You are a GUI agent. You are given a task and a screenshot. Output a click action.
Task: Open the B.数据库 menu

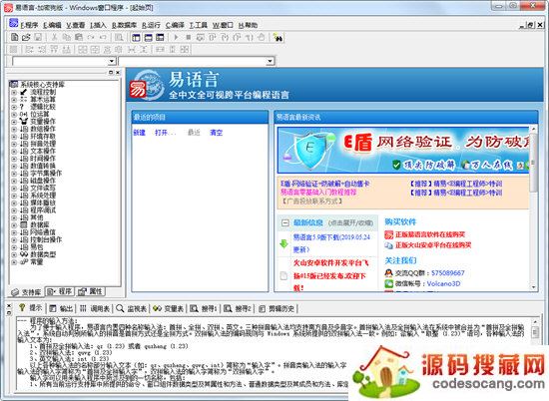(124, 25)
